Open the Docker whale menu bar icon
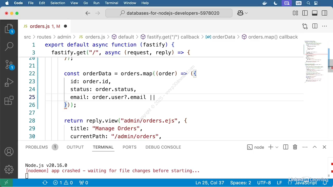Viewport: 333px width, 187px height. point(265,3)
